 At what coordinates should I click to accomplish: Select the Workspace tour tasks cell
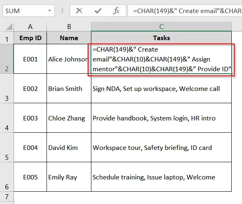[x=161, y=147]
